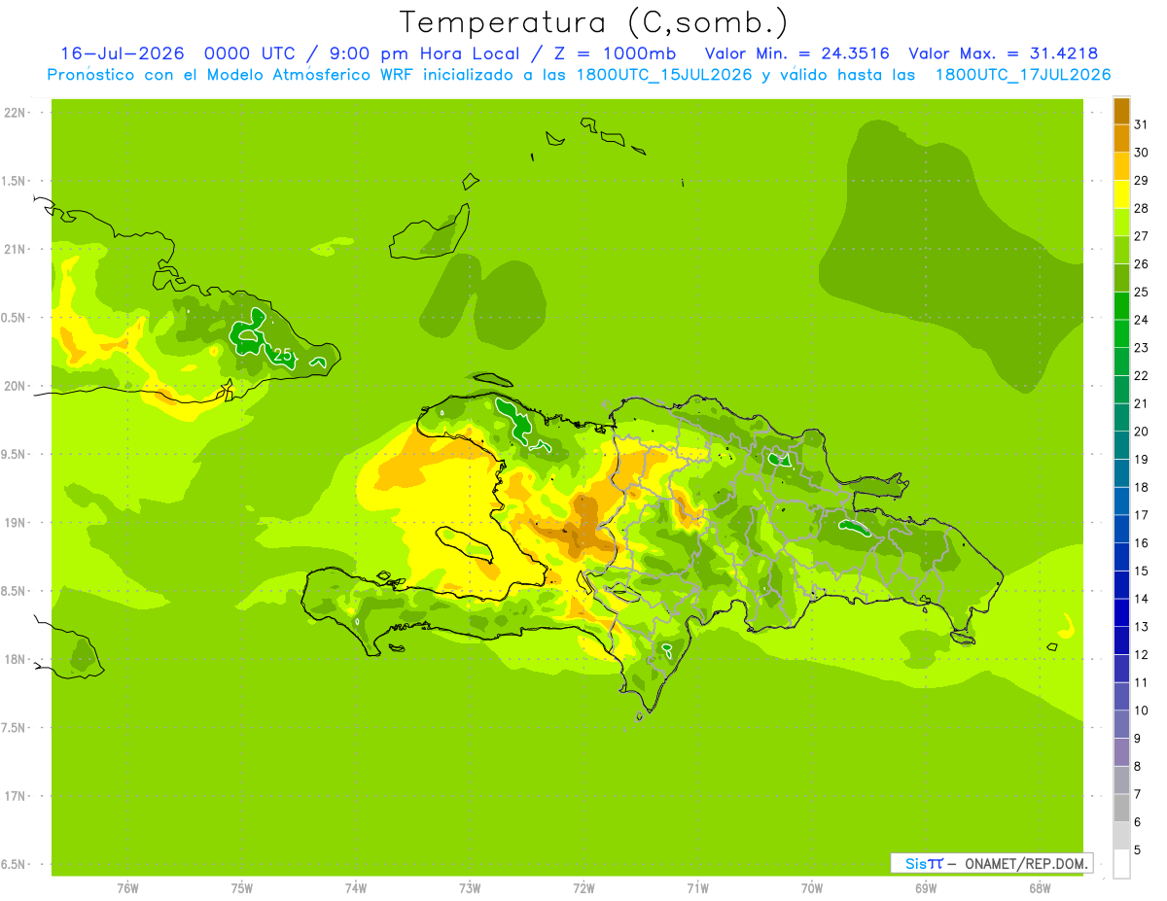Click the 8.5N latitude label
Viewport: 1167px width, 901px height.
(x=15, y=591)
